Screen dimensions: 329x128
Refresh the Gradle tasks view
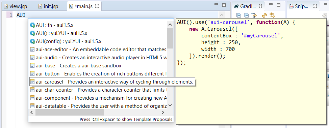[x=264, y=15]
